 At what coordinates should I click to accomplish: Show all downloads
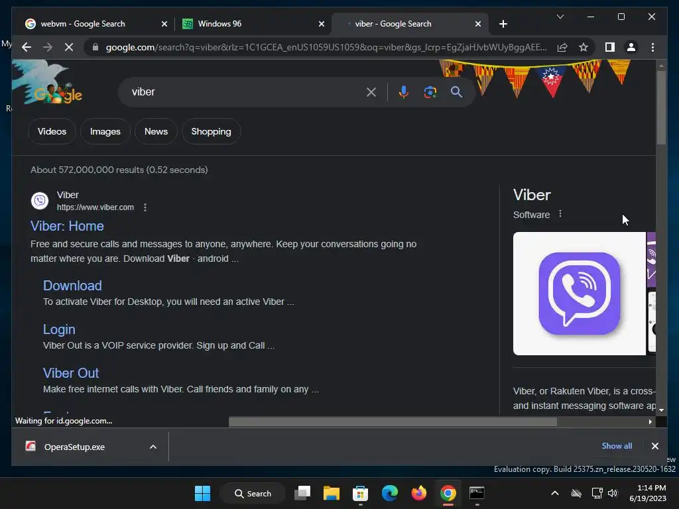pyautogui.click(x=617, y=446)
